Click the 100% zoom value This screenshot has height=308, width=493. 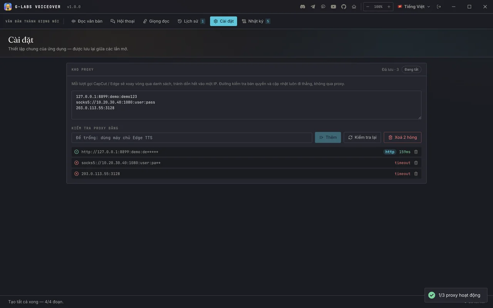point(378,7)
